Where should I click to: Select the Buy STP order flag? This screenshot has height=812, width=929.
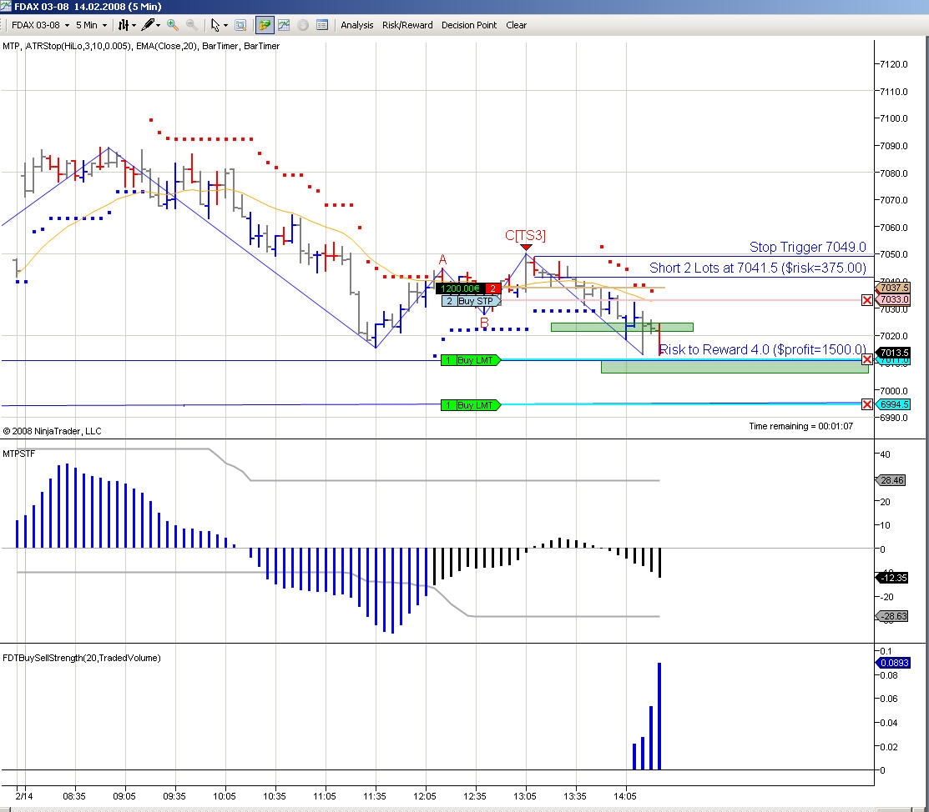coord(472,301)
